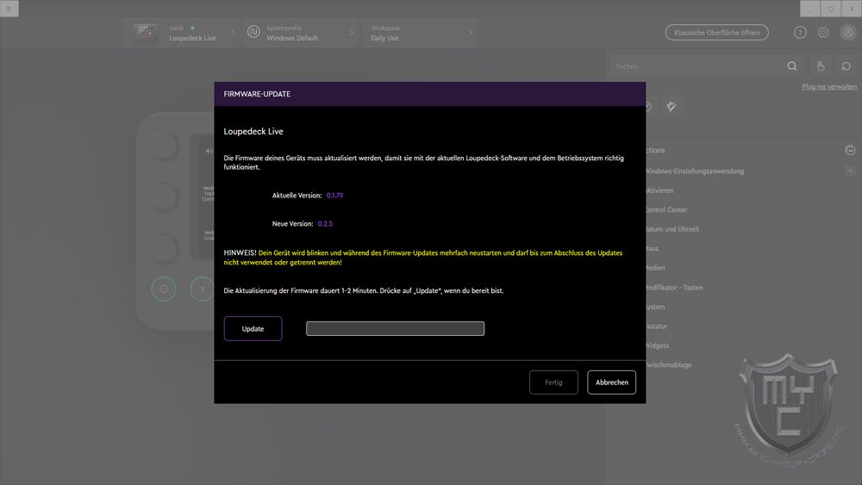Click the hand touch icon beside search
The image size is (862, 485).
click(x=821, y=66)
